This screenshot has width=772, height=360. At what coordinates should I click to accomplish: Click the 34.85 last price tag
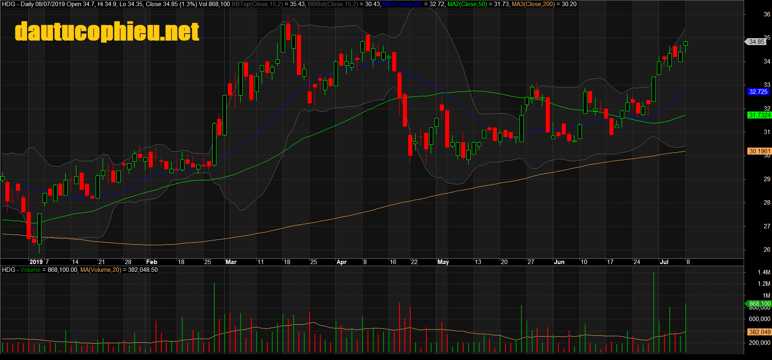click(756, 42)
